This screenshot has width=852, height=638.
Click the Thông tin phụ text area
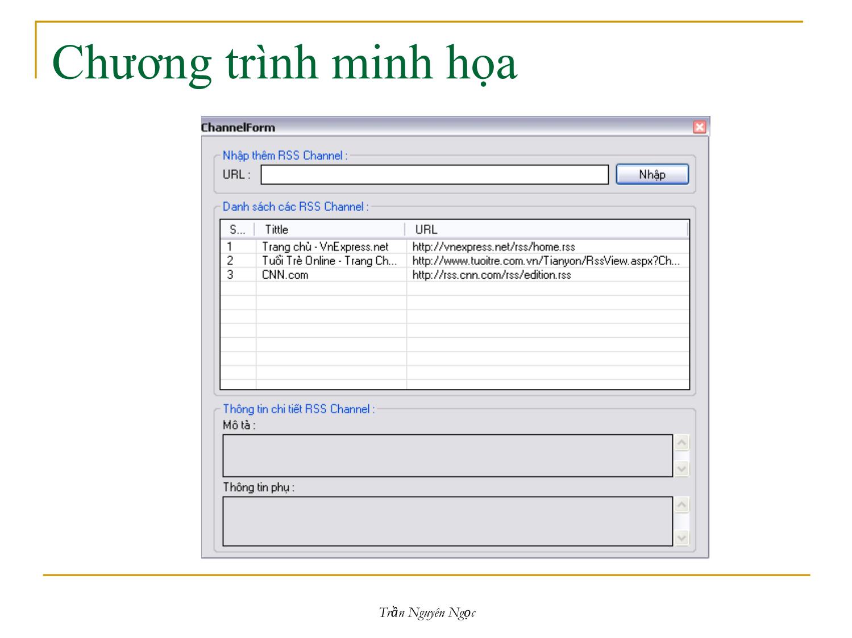coord(447,521)
